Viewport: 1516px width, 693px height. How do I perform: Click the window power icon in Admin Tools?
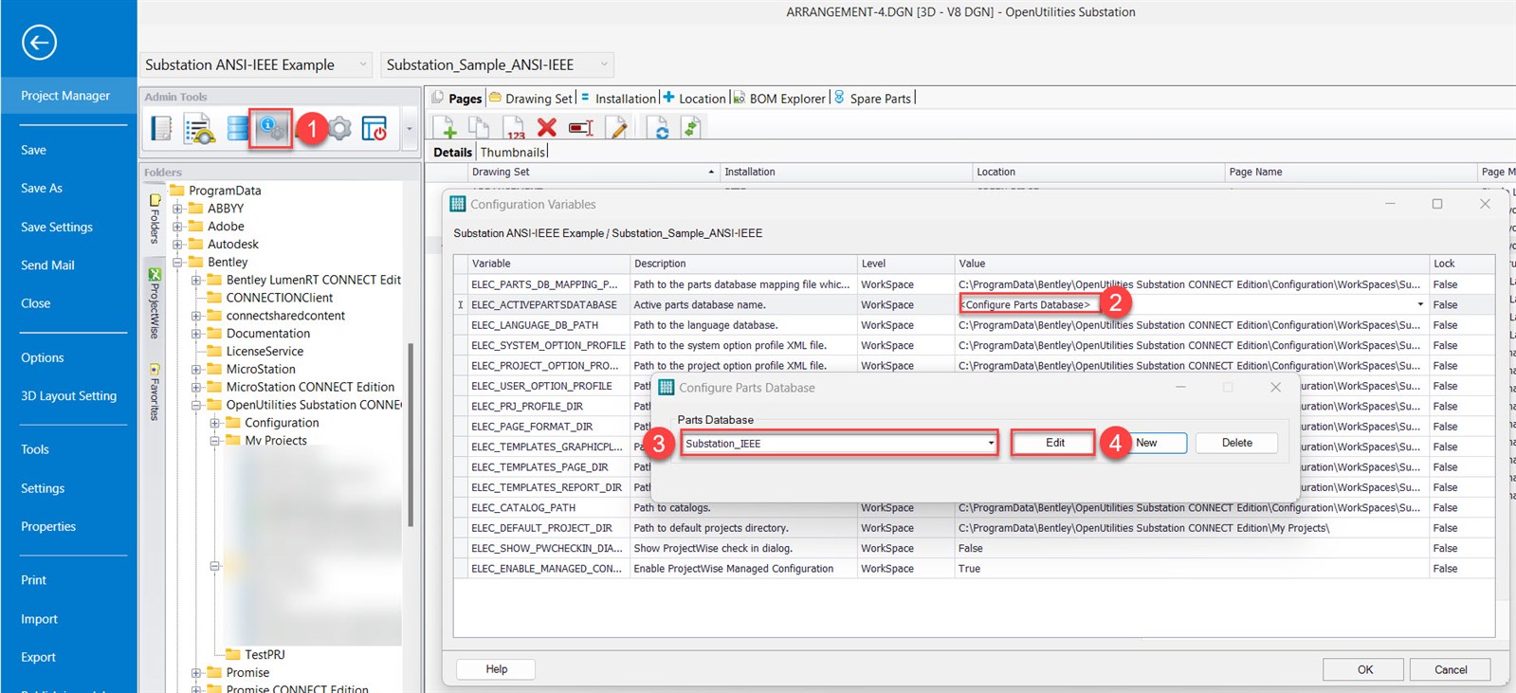pyautogui.click(x=374, y=128)
